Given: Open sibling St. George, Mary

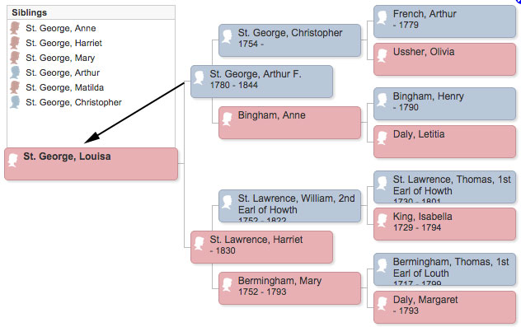Looking at the screenshot, I should tap(60, 58).
